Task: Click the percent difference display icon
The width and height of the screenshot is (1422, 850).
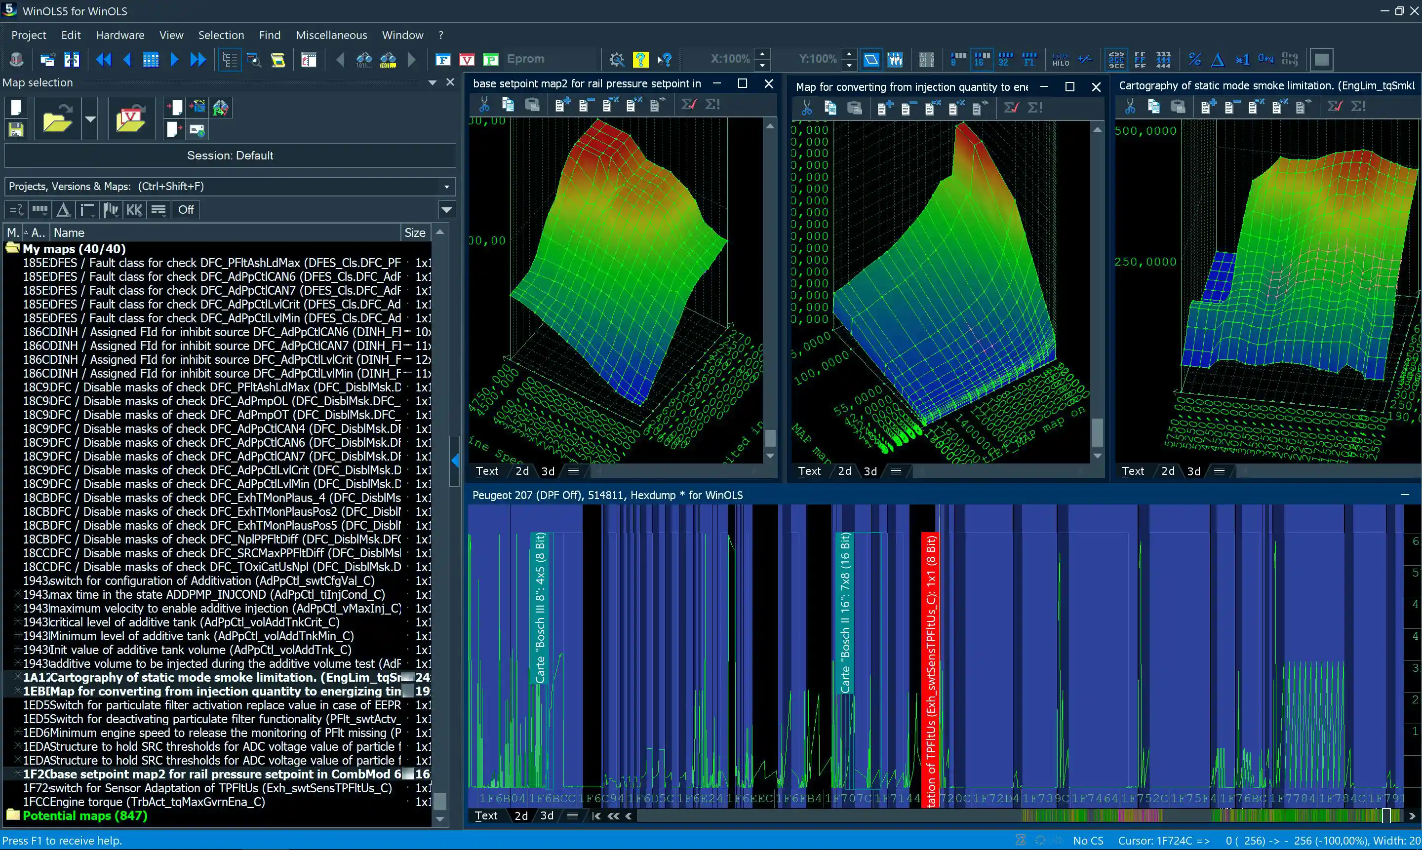Action: 1194,59
